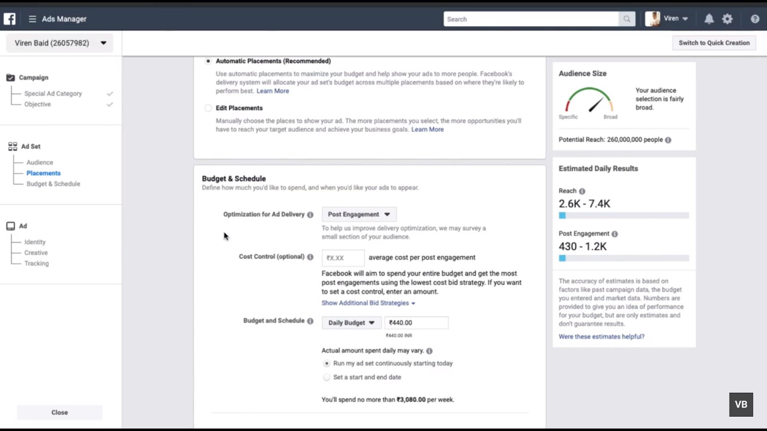Click the '₹3,080.00' weekly spend amount

coord(411,400)
